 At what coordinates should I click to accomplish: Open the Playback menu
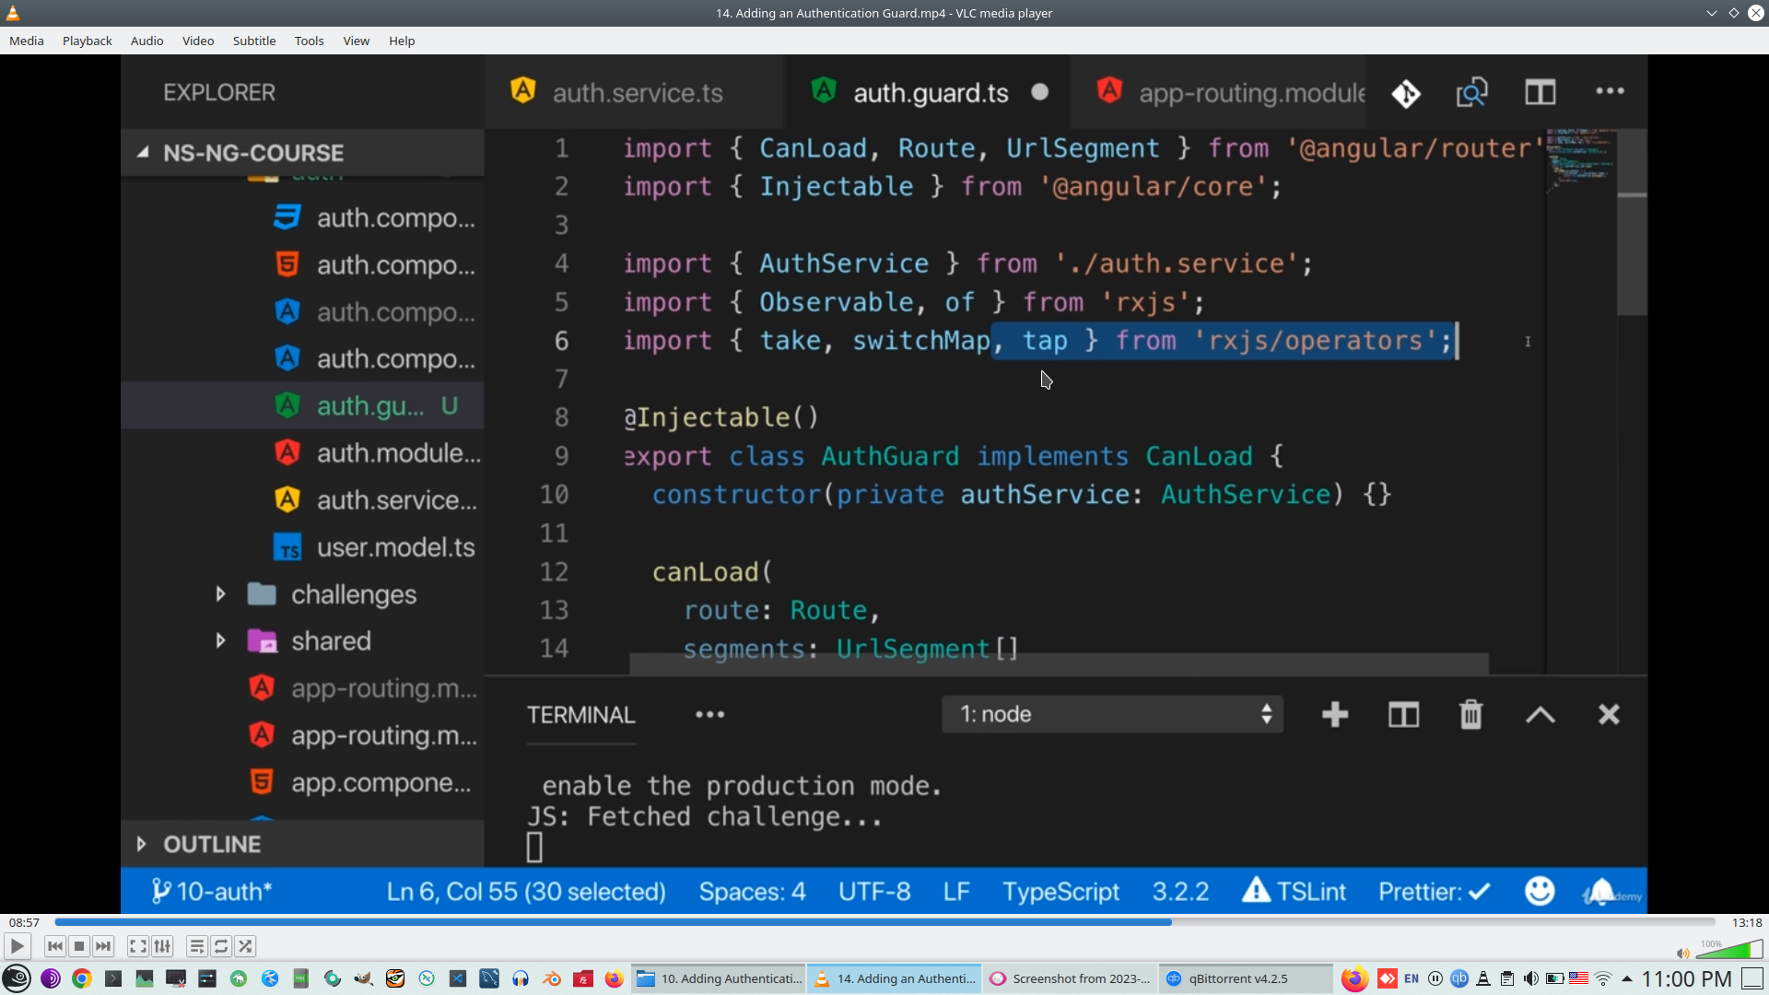click(x=87, y=41)
